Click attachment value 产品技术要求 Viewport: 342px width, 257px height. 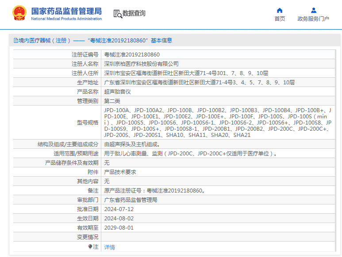pos(120,172)
